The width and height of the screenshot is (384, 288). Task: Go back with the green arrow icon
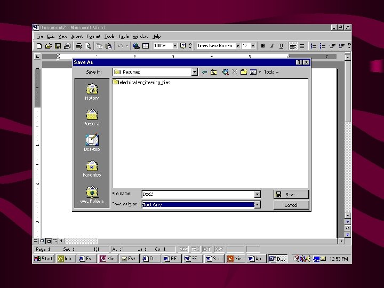[204, 72]
